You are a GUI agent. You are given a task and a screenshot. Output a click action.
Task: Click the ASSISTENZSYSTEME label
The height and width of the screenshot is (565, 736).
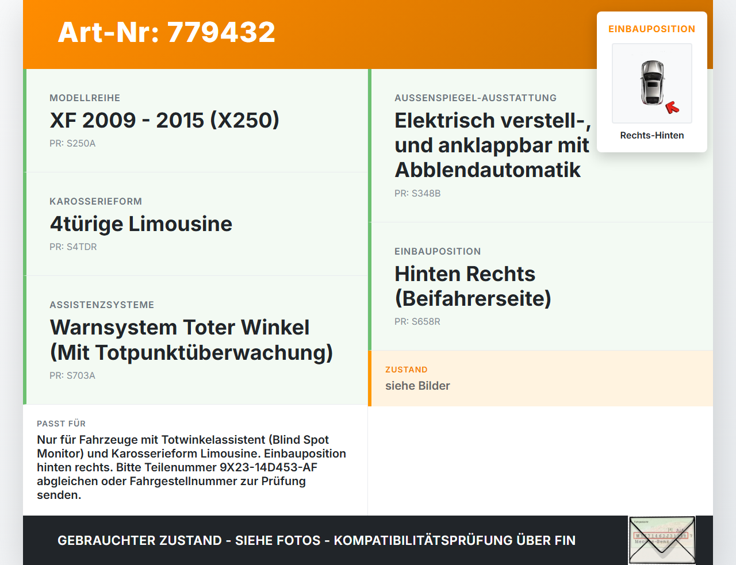pos(102,305)
